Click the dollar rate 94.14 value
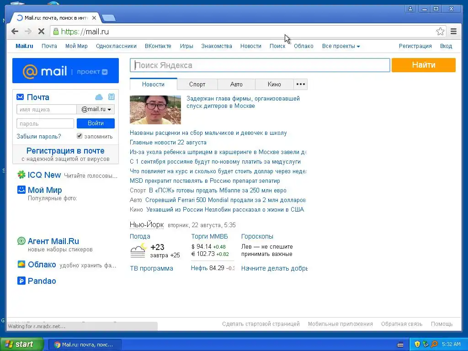This screenshot has width=468, height=351. pyautogui.click(x=204, y=246)
